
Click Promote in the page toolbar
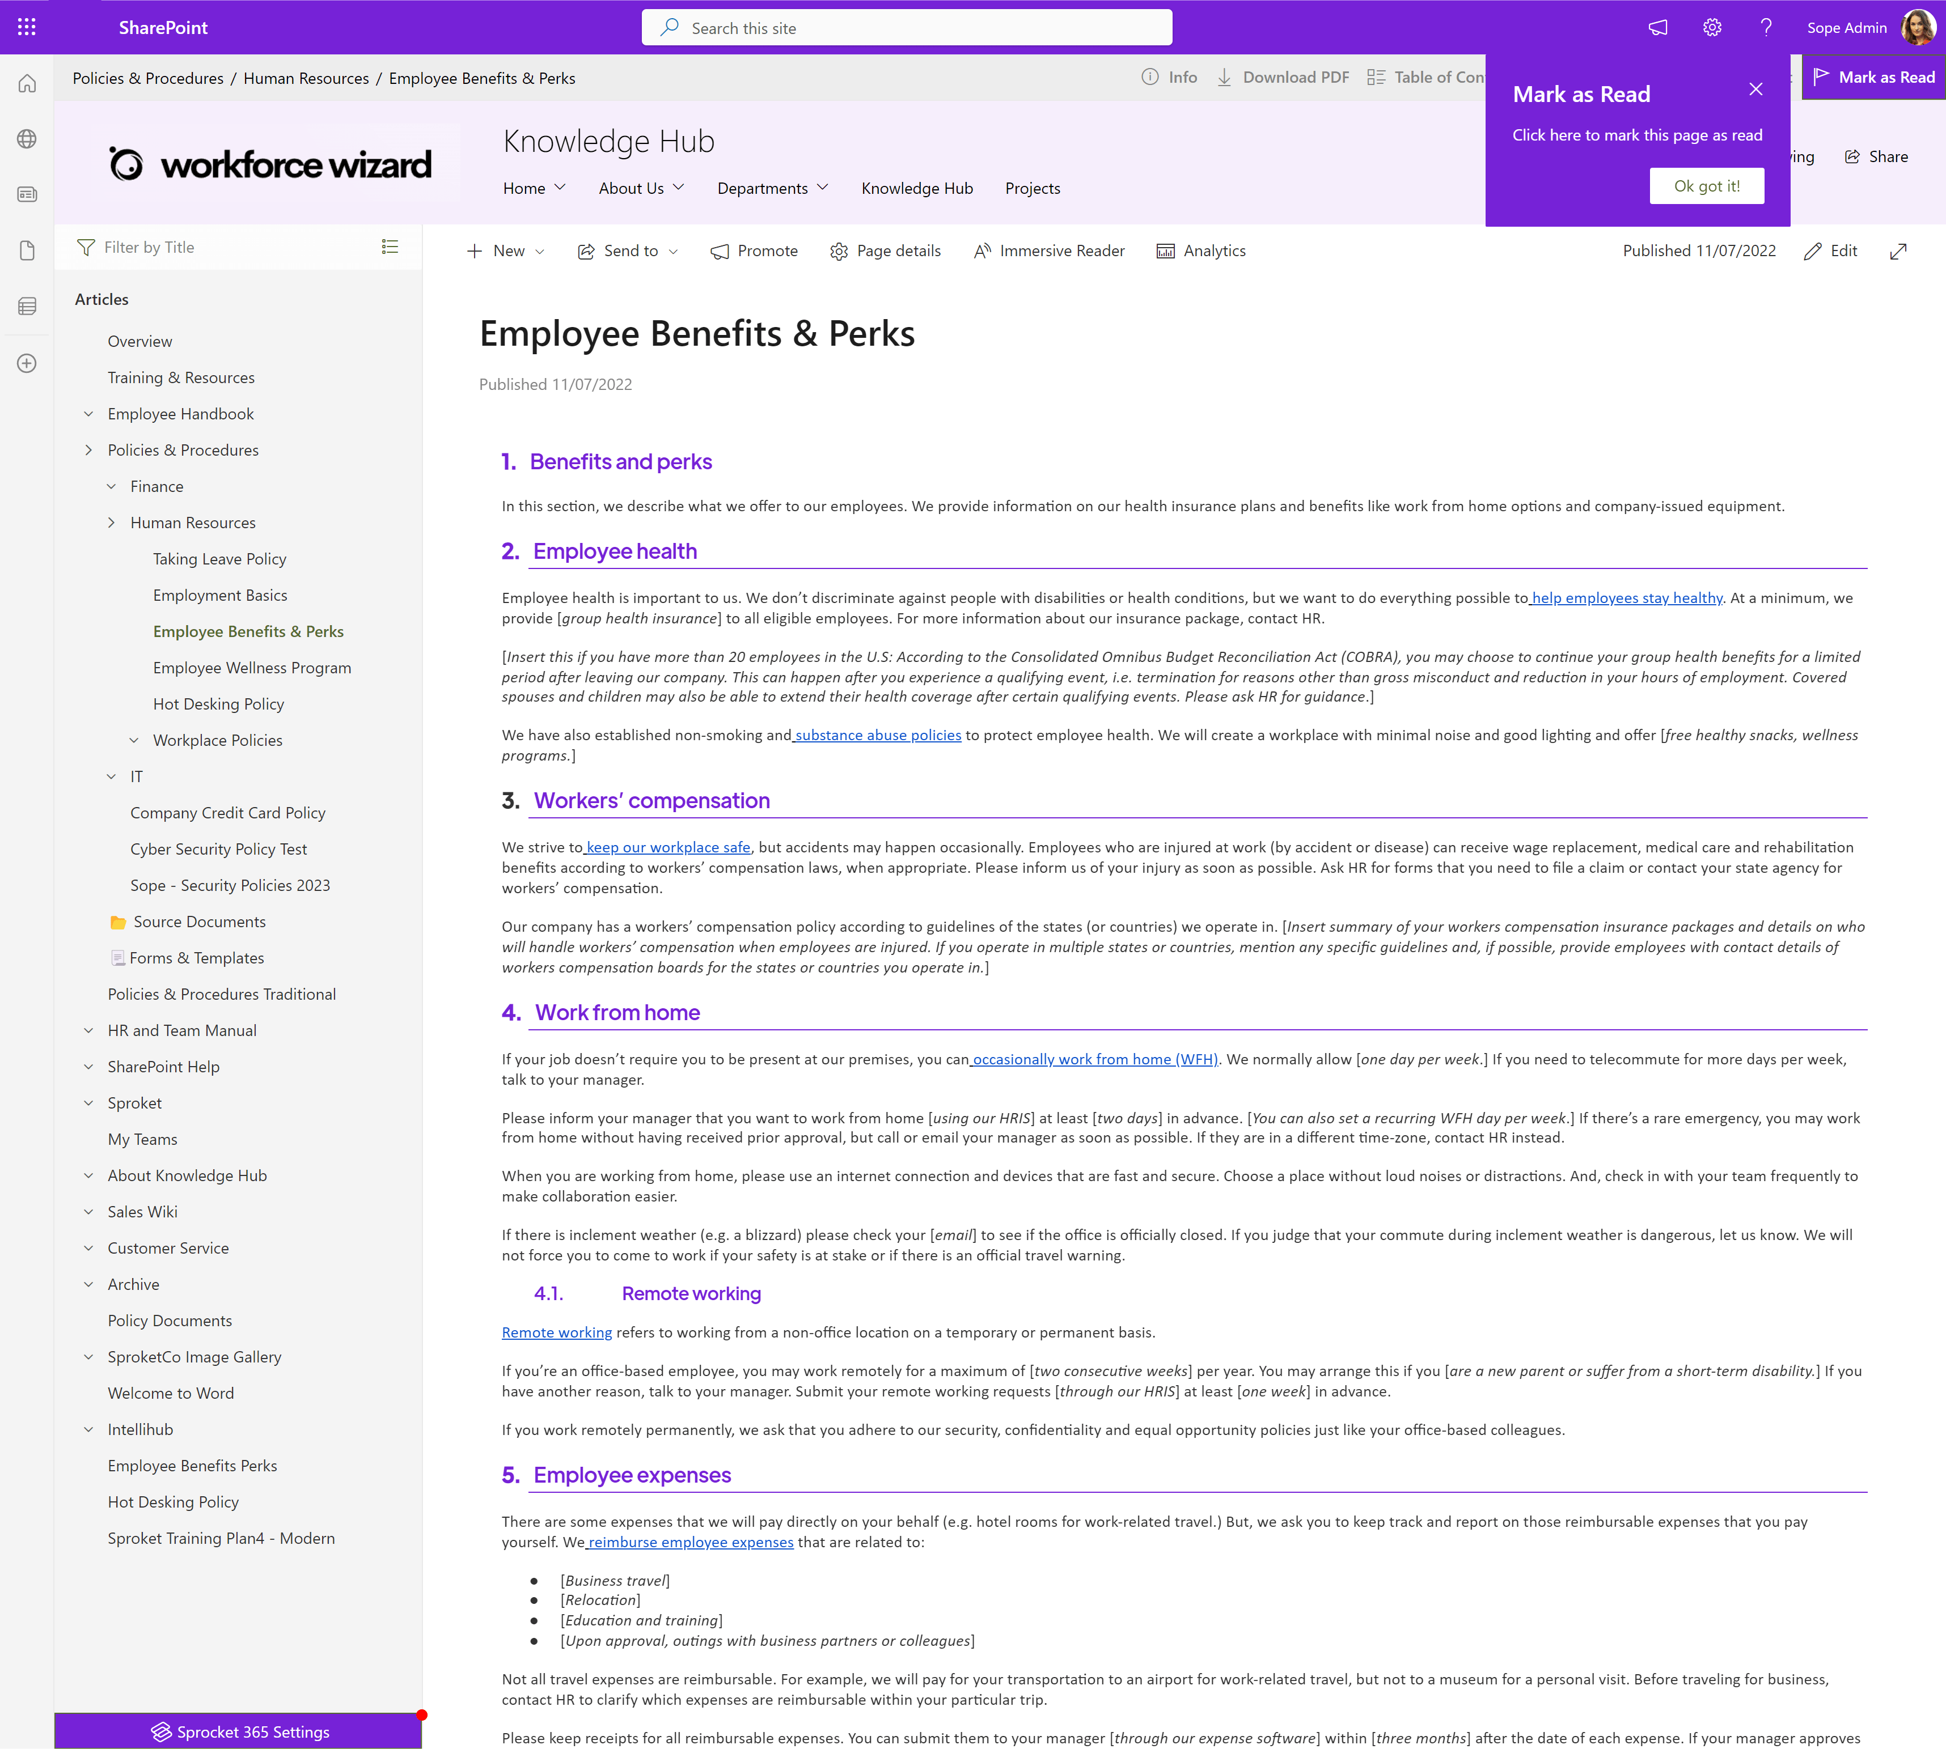click(x=754, y=251)
